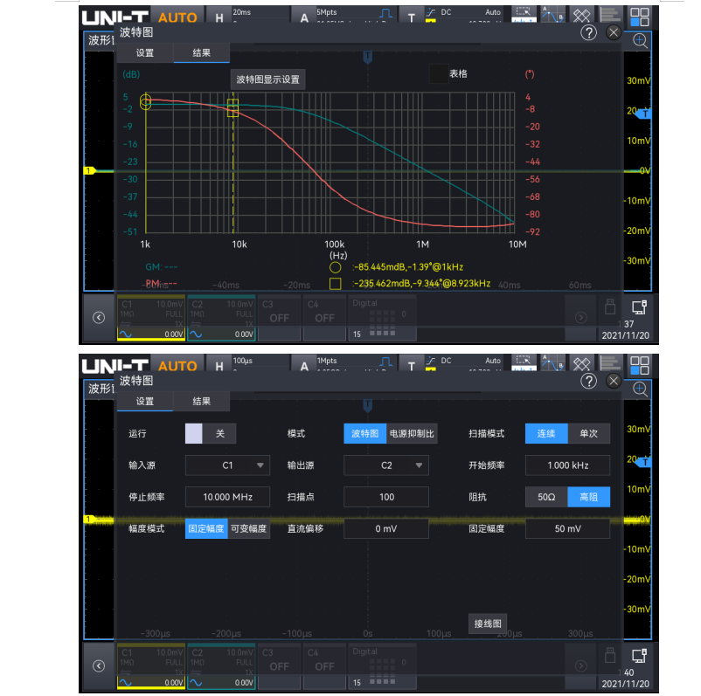Click the left arrow button beside the Bode results channel bar
The width and height of the screenshot is (701, 696).
[x=99, y=318]
